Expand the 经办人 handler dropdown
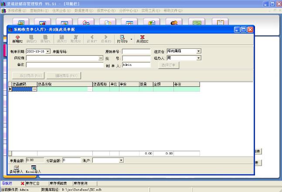 199,58
